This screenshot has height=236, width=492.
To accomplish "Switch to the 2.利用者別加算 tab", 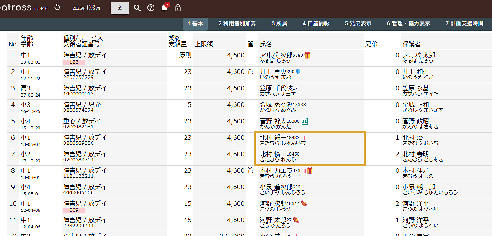I will tap(237, 23).
